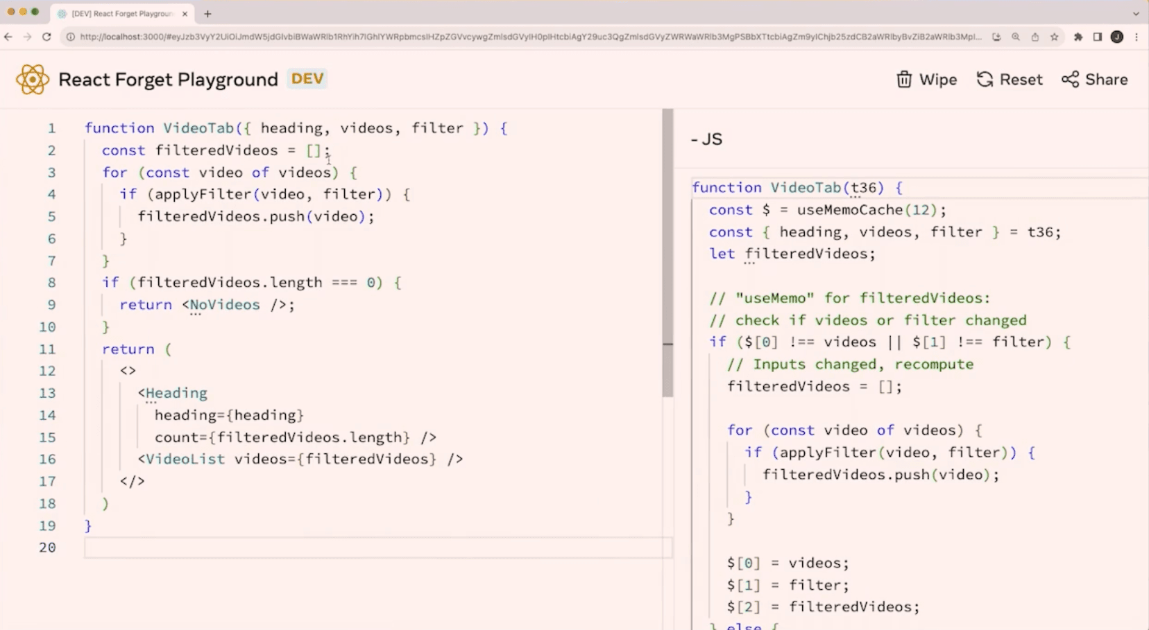Collapse the JS output panel

tap(694, 139)
